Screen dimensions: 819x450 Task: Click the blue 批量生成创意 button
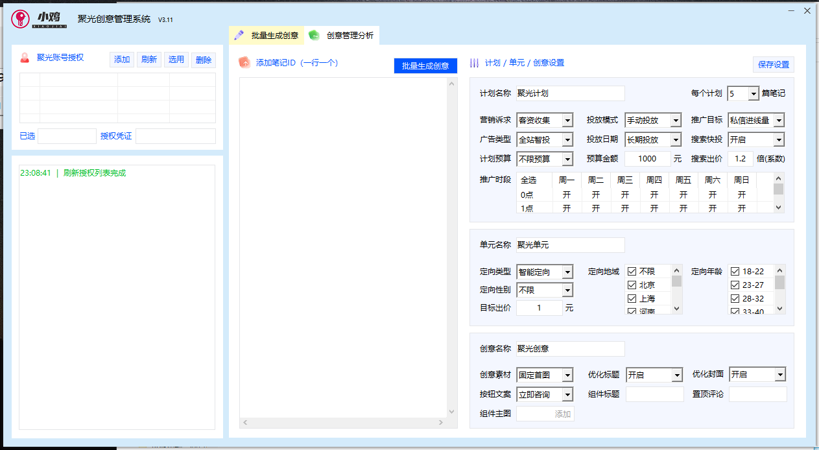(425, 65)
